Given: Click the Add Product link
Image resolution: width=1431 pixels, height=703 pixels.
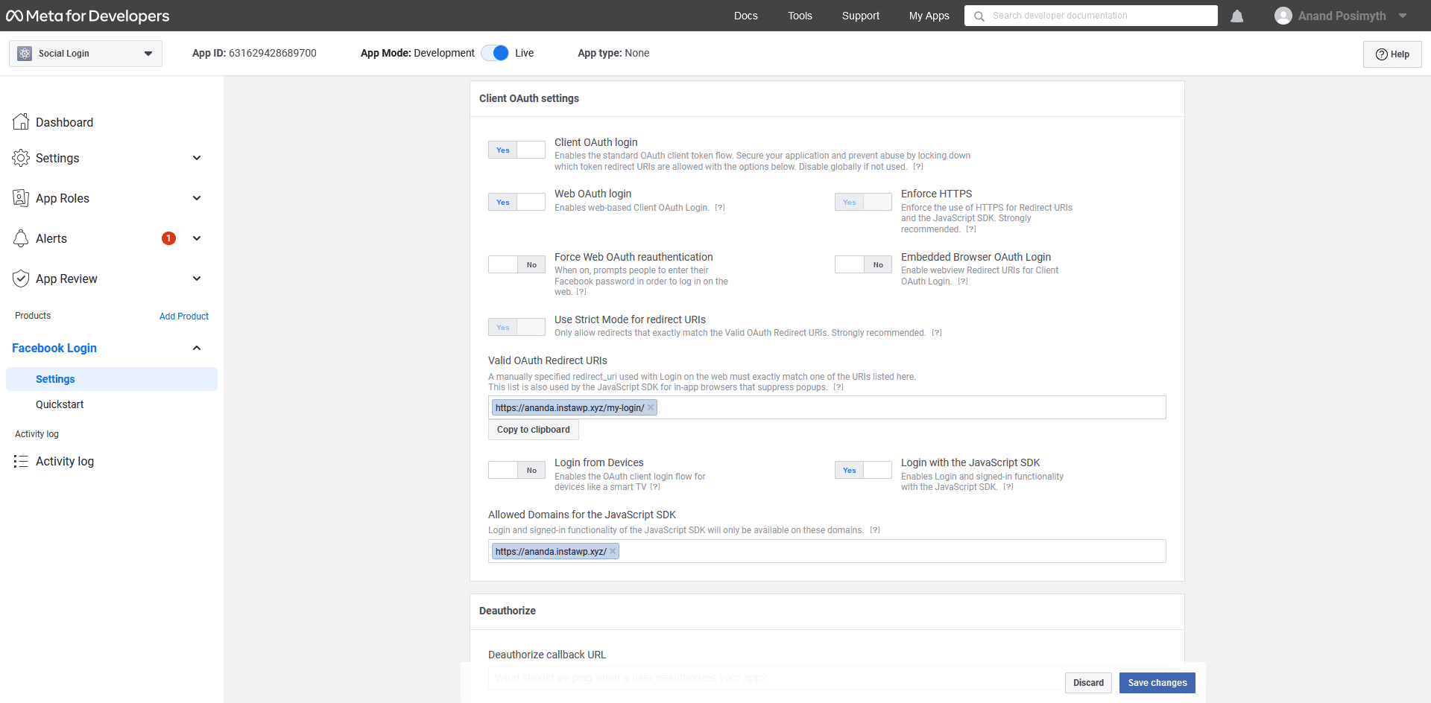Looking at the screenshot, I should 183,316.
